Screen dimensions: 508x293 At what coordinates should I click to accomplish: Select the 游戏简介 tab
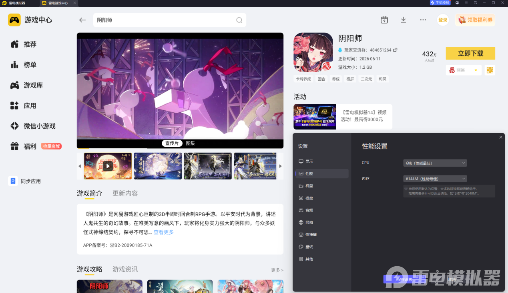click(x=90, y=193)
